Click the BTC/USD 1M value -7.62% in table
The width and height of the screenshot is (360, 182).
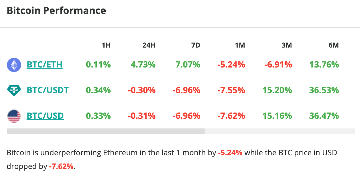tap(231, 116)
